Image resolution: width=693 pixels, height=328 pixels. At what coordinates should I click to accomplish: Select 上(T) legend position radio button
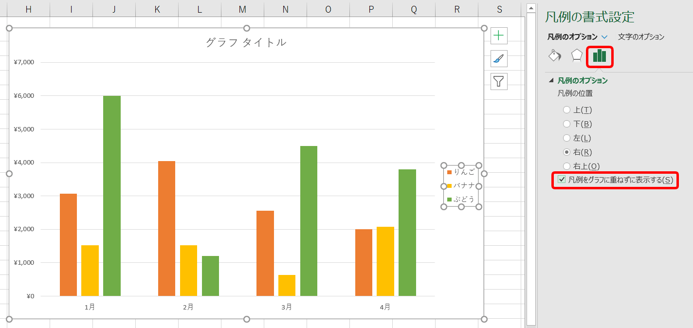coord(566,110)
